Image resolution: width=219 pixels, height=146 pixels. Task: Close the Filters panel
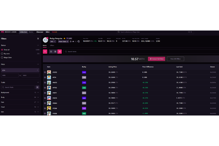pyautogui.click(x=38, y=39)
